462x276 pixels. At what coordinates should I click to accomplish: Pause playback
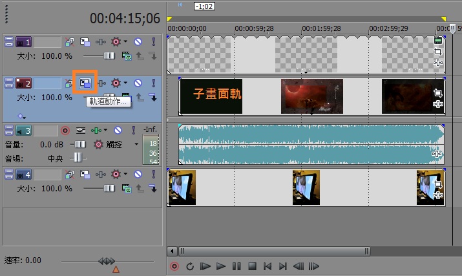click(236, 266)
